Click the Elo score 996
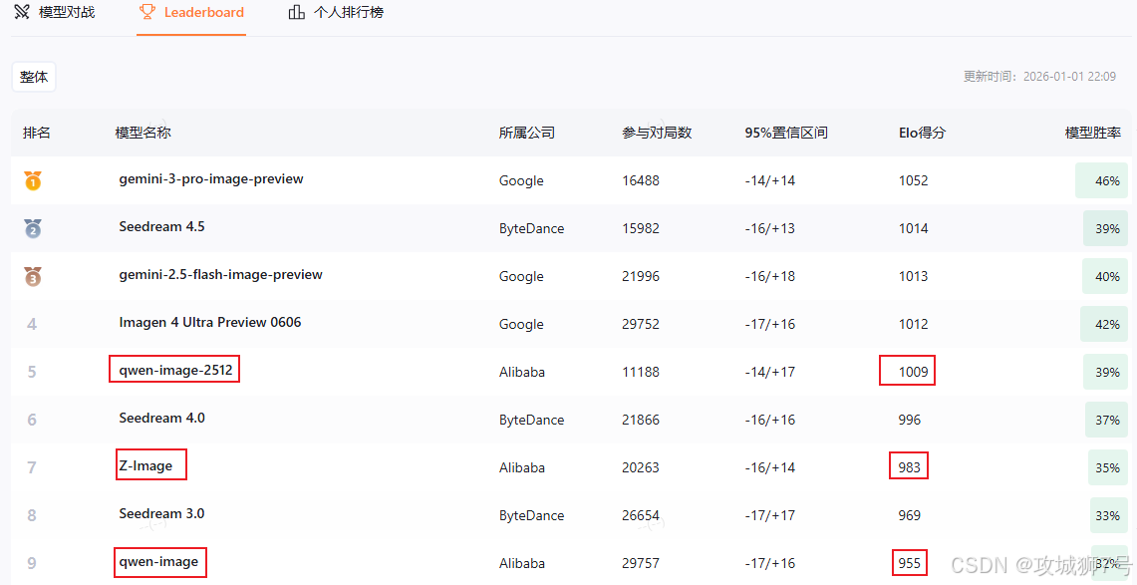The height and width of the screenshot is (585, 1137). pos(910,420)
